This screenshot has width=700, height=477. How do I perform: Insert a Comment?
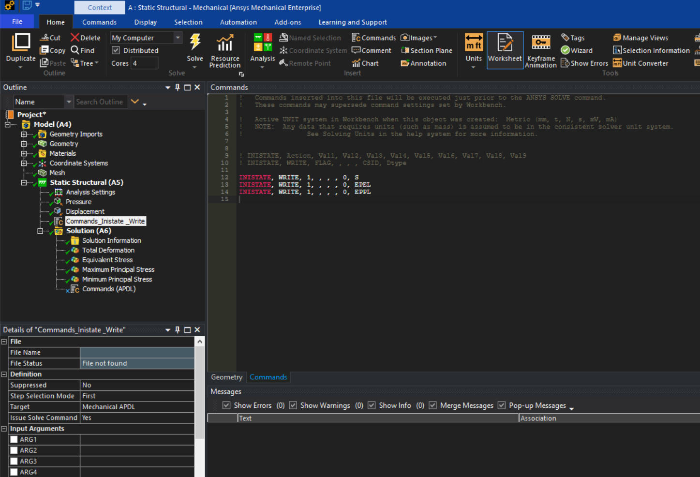[372, 50]
